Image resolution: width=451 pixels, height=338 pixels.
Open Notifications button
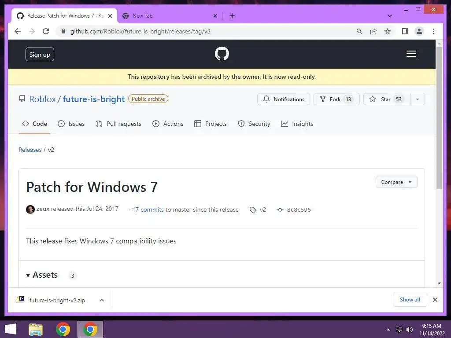tap(284, 99)
